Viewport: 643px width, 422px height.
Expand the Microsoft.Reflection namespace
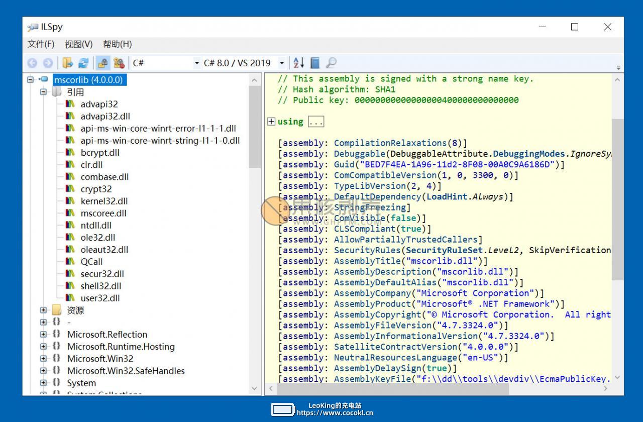pos(43,334)
